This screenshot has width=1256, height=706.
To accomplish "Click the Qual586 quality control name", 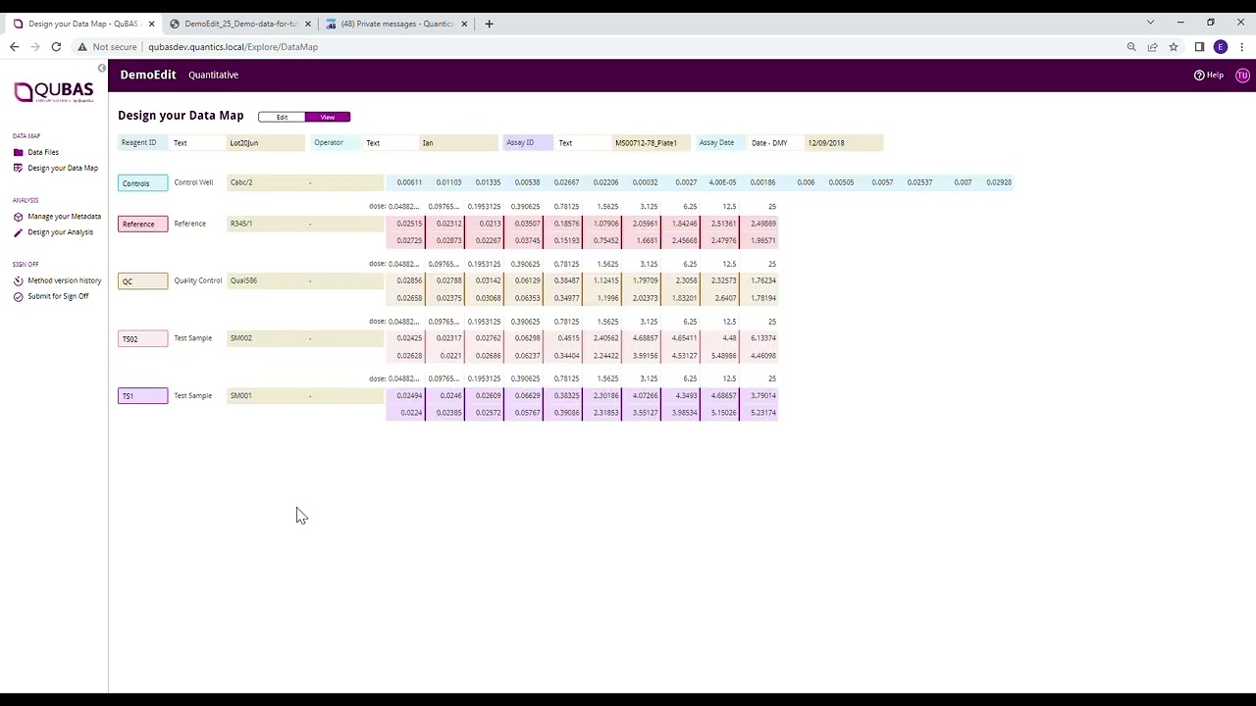I will tap(243, 280).
